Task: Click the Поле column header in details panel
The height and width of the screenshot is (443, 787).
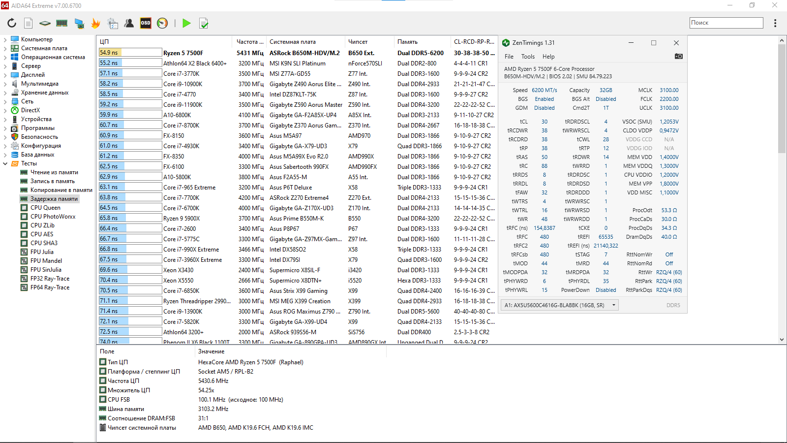Action: click(146, 351)
